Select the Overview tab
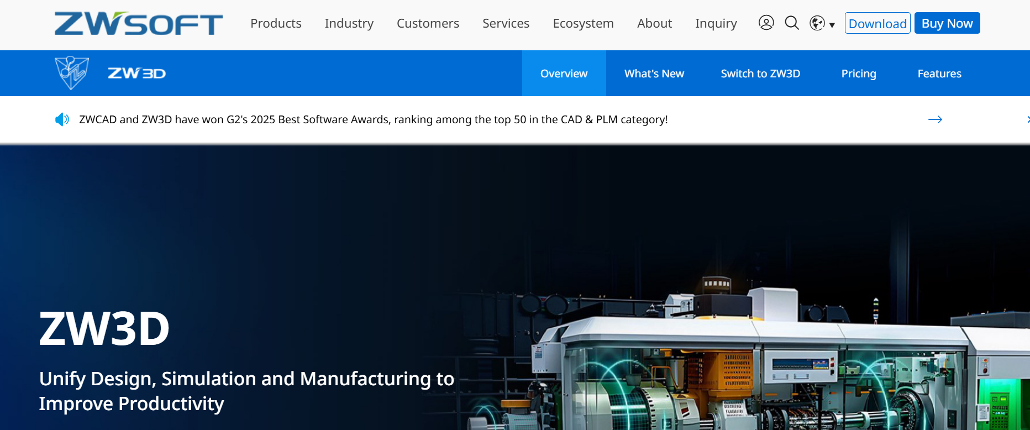This screenshot has height=430, width=1030. pyautogui.click(x=564, y=74)
